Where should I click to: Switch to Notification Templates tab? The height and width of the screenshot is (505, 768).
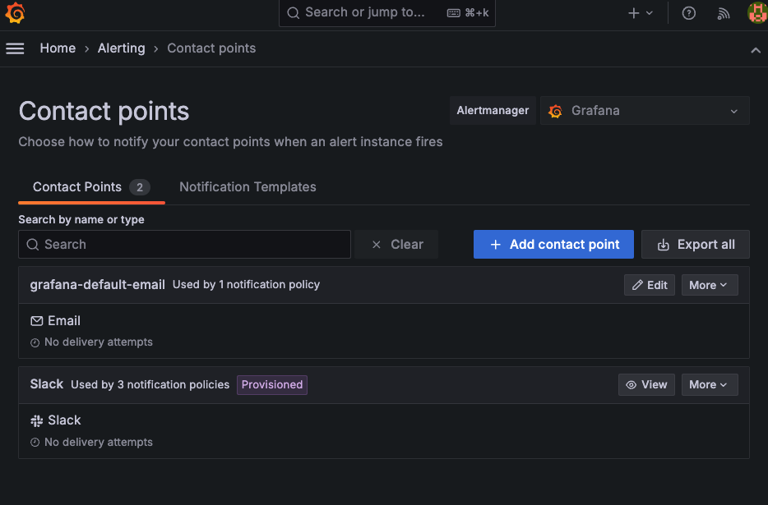pos(248,187)
